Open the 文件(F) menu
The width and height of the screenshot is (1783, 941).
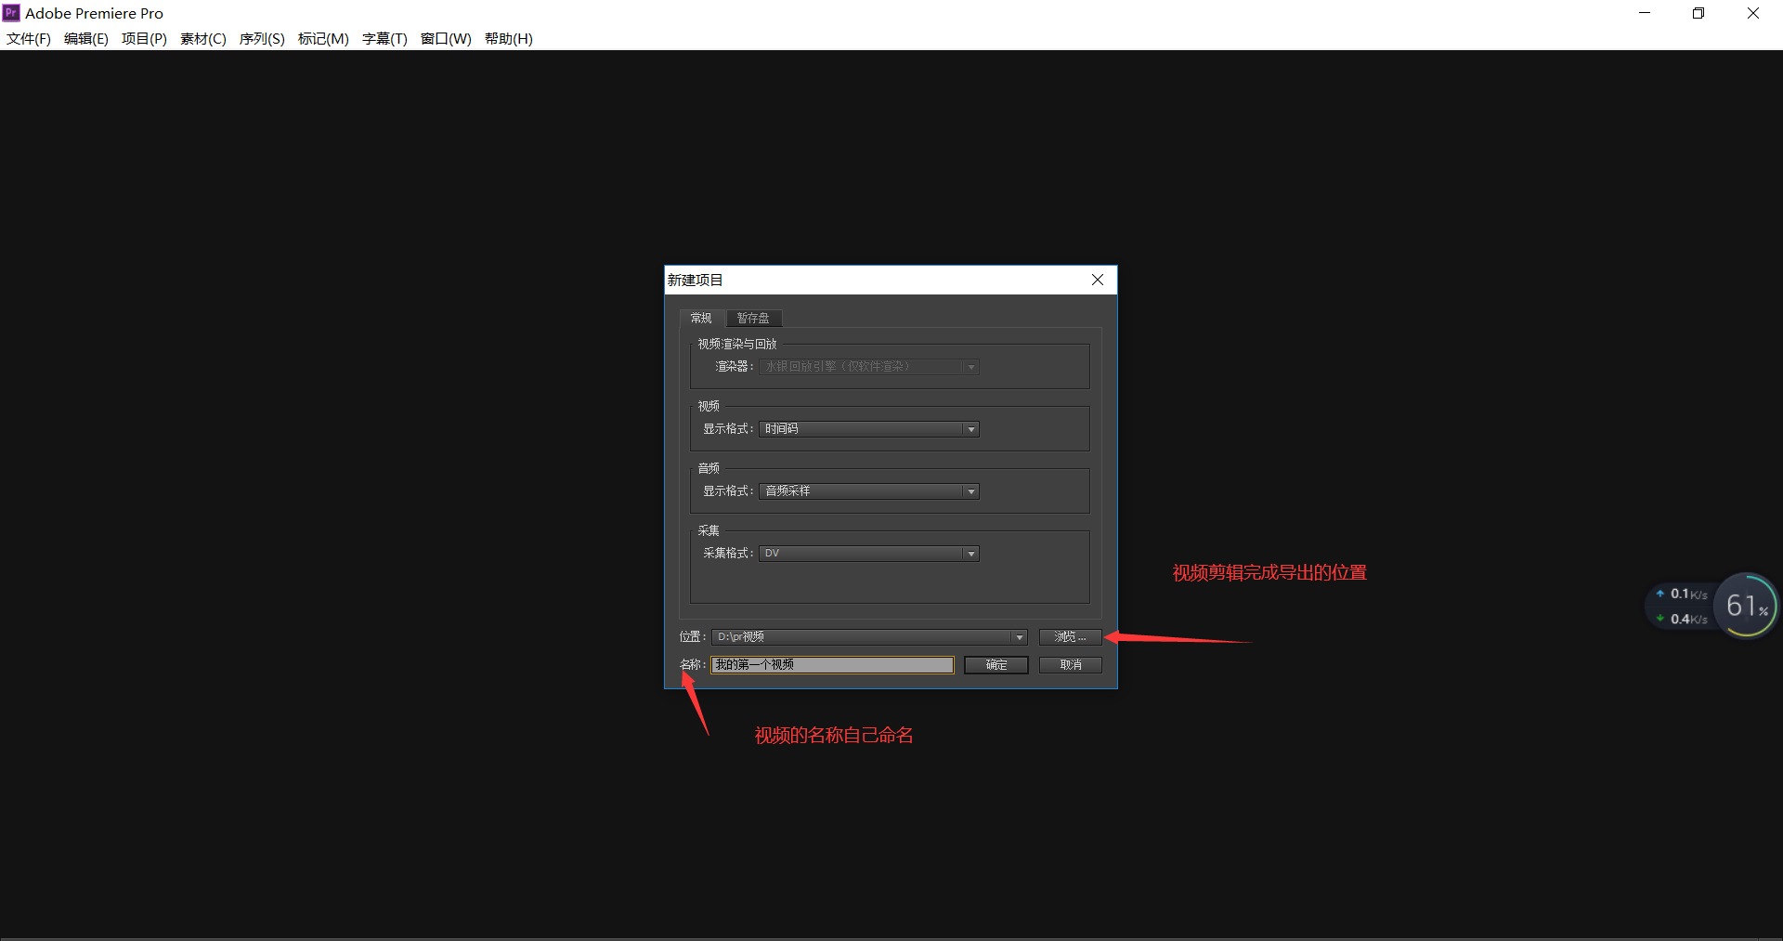coord(29,39)
